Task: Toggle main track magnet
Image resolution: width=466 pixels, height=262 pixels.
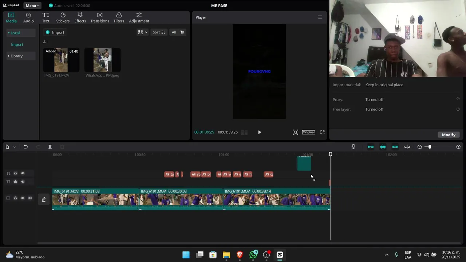Action: point(371,147)
